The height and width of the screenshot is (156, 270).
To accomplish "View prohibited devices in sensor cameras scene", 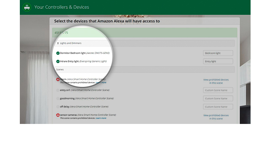I will pos(216,117).
